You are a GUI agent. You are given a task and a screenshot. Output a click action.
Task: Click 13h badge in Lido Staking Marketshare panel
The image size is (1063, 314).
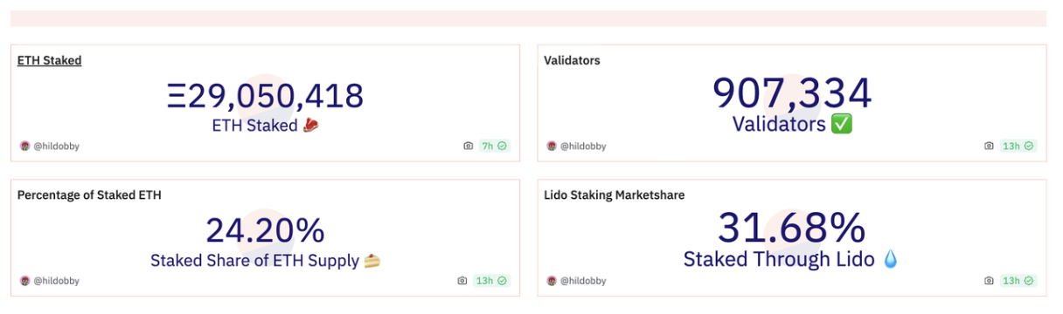click(1018, 281)
